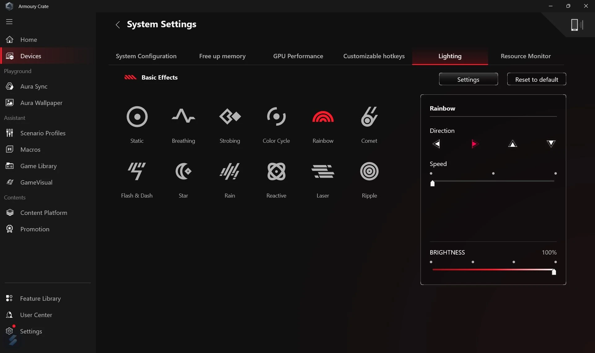Viewport: 595px width, 353px height.
Task: Open Game Library in sidebar
Action: pyautogui.click(x=48, y=166)
